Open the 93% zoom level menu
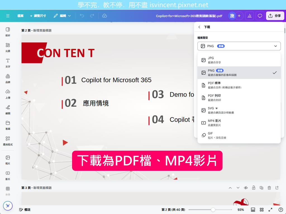Screen dimensions: 286x214 coord(240,210)
